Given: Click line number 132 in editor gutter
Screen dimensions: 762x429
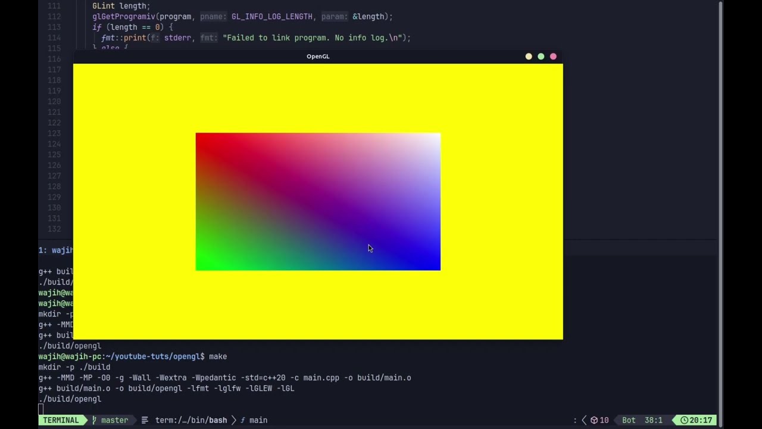Looking at the screenshot, I should point(54,229).
